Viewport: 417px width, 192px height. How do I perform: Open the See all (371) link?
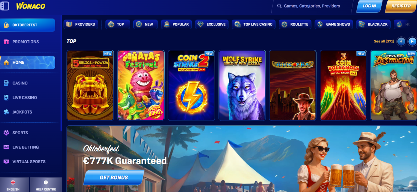click(x=384, y=41)
